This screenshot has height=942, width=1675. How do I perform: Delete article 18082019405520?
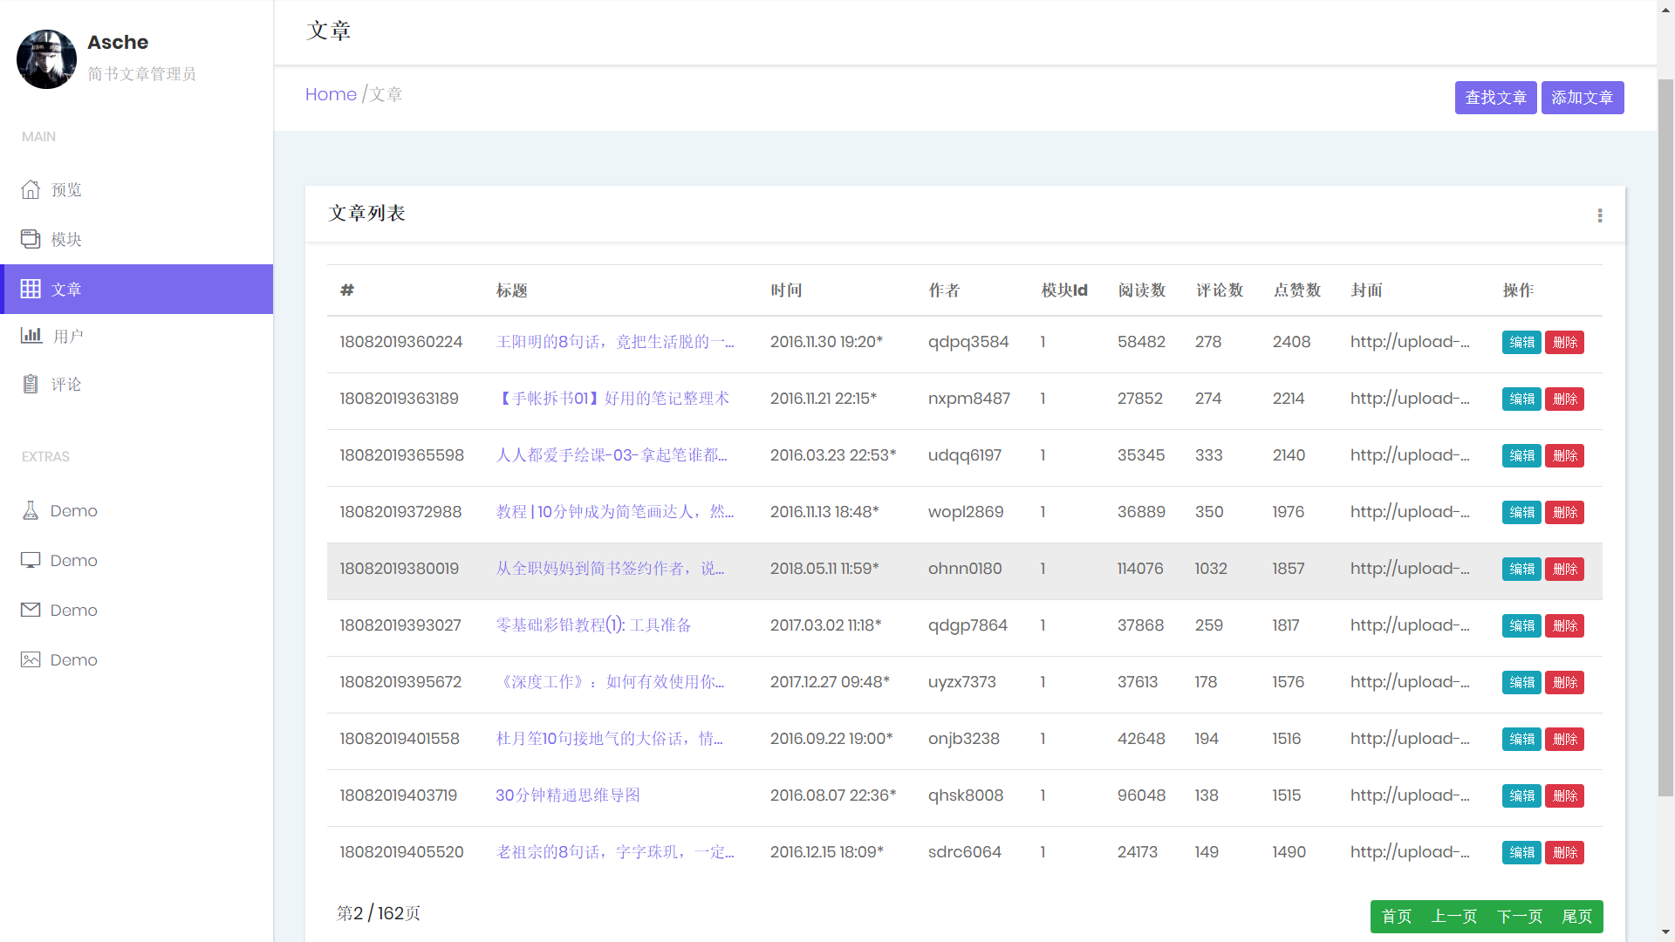point(1564,852)
